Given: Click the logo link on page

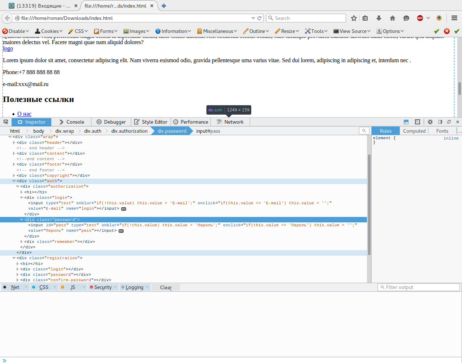Looking at the screenshot, I should (x=8, y=48).
